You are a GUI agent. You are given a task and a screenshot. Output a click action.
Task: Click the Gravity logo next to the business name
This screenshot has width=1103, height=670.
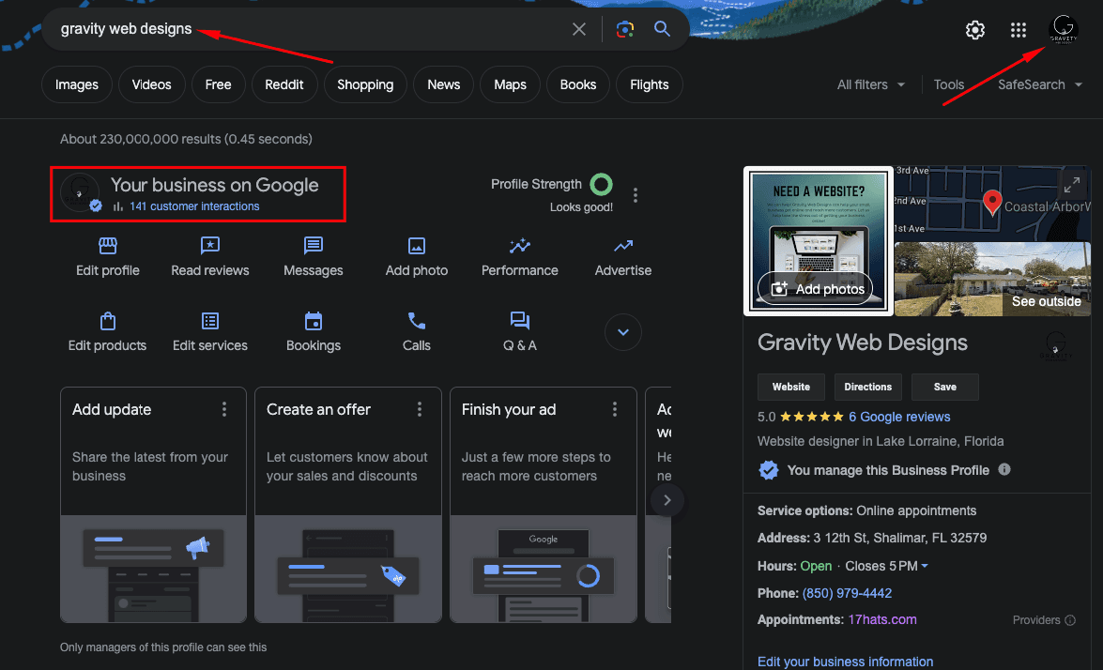[1055, 345]
